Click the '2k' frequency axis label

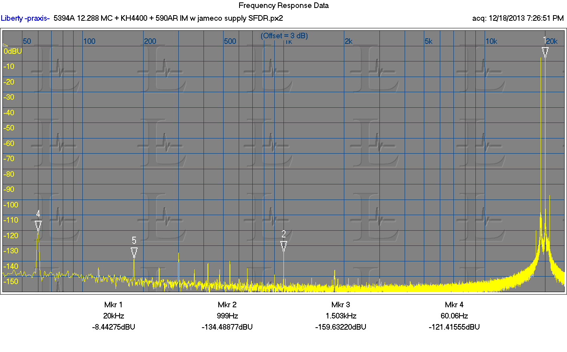pos(349,42)
